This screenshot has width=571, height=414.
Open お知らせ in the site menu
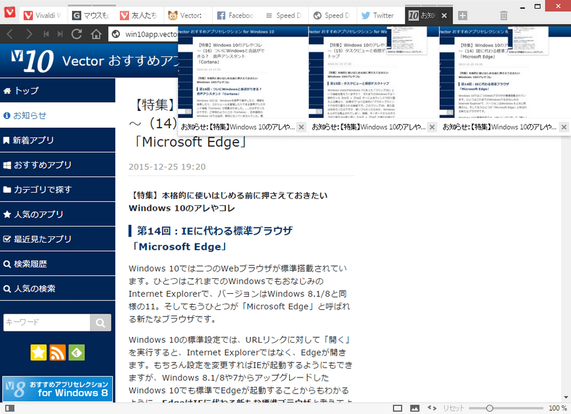(x=58, y=115)
